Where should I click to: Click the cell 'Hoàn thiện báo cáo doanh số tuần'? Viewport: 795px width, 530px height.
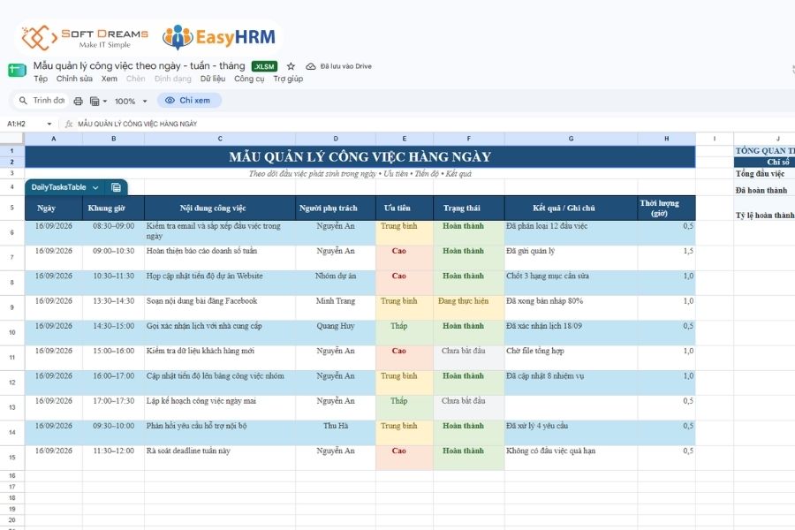(x=220, y=258)
